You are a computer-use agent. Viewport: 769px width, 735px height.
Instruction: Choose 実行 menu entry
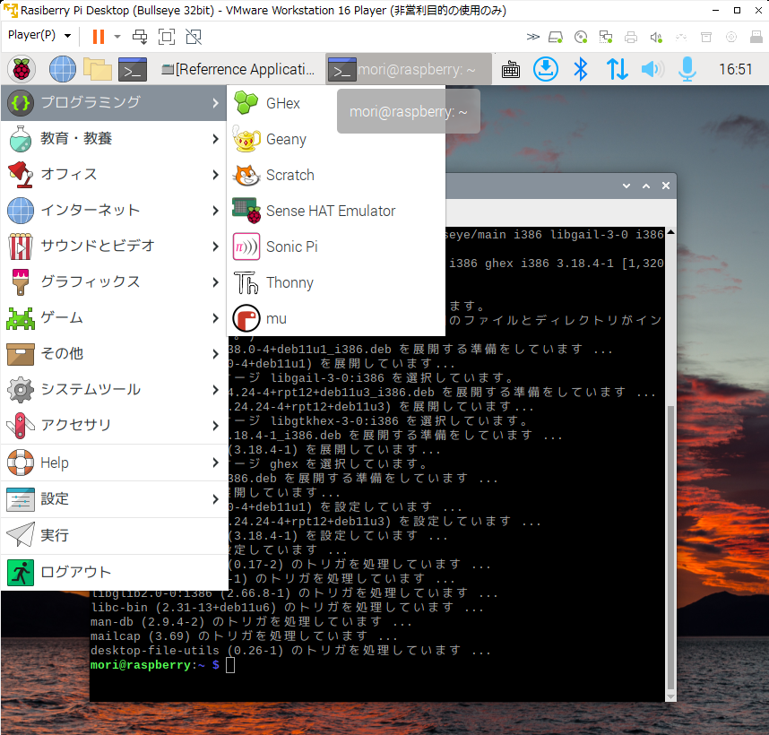pyautogui.click(x=114, y=535)
